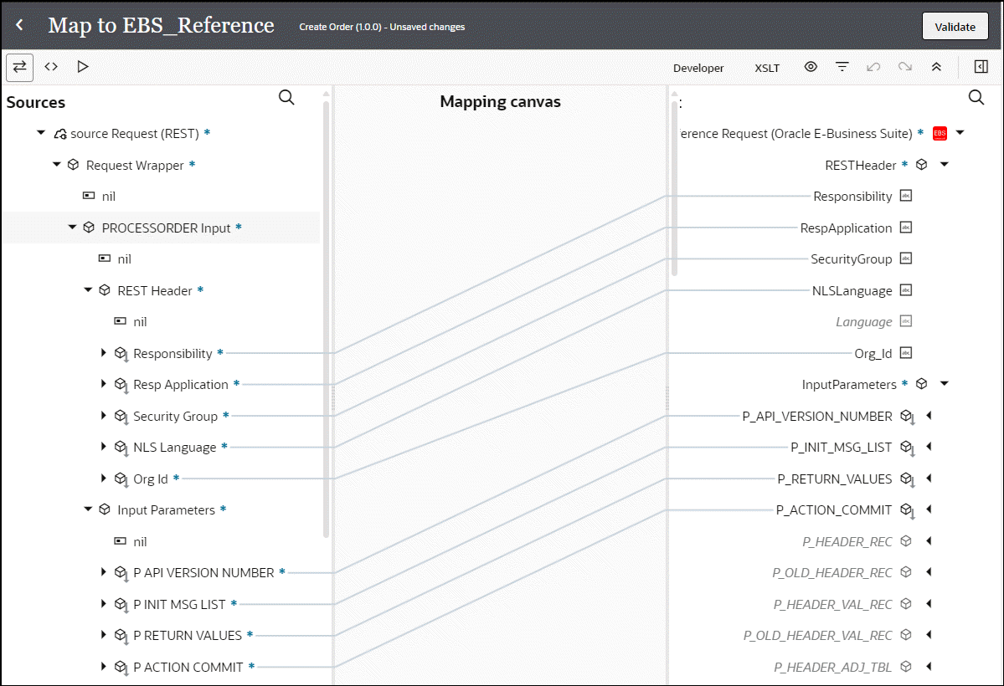Screen dimensions: 1004x686
Task: Click target NLSLanguage attribute icon
Action: (x=906, y=290)
